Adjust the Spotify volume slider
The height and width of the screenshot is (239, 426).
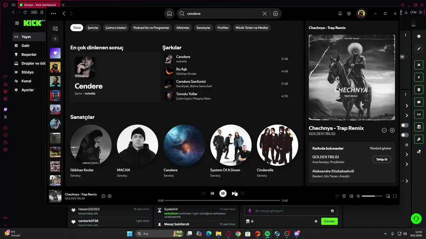372,196
